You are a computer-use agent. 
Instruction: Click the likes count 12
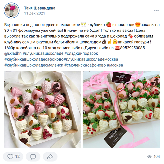(x=17, y=157)
